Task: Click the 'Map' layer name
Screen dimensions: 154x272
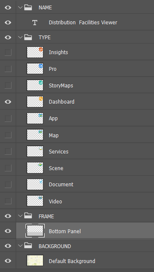Action: coord(54,136)
